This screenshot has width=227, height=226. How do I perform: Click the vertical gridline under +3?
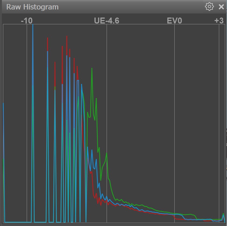[219, 108]
